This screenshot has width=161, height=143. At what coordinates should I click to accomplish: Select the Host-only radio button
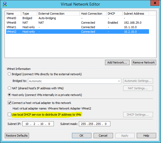(9, 95)
